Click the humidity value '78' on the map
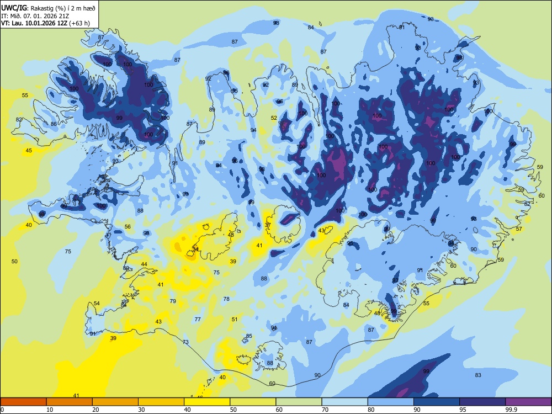 (x=226, y=299)
